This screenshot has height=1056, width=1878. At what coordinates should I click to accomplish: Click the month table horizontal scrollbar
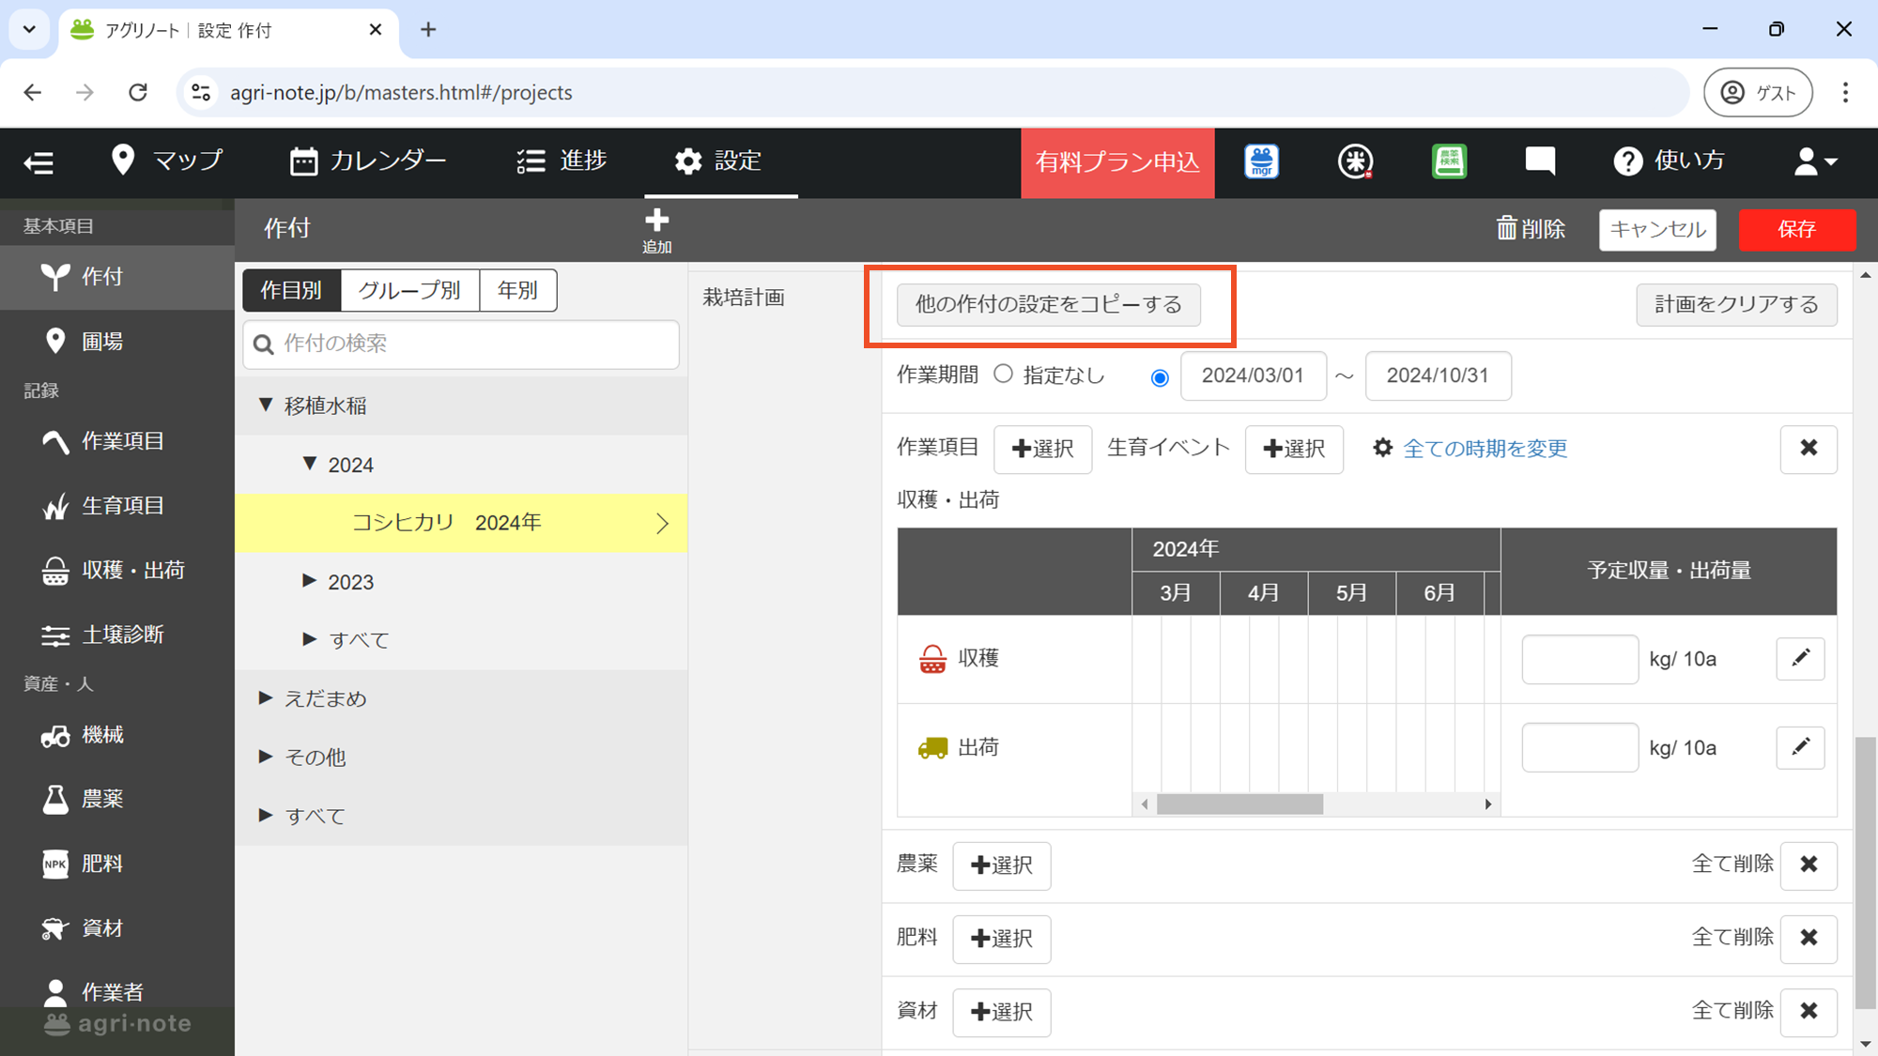pos(1239,804)
